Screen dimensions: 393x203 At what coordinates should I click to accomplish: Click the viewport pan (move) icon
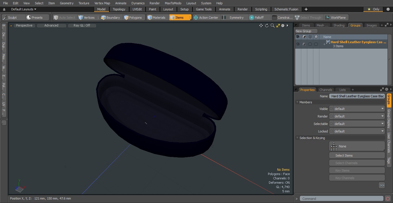pyautogui.click(x=261, y=26)
